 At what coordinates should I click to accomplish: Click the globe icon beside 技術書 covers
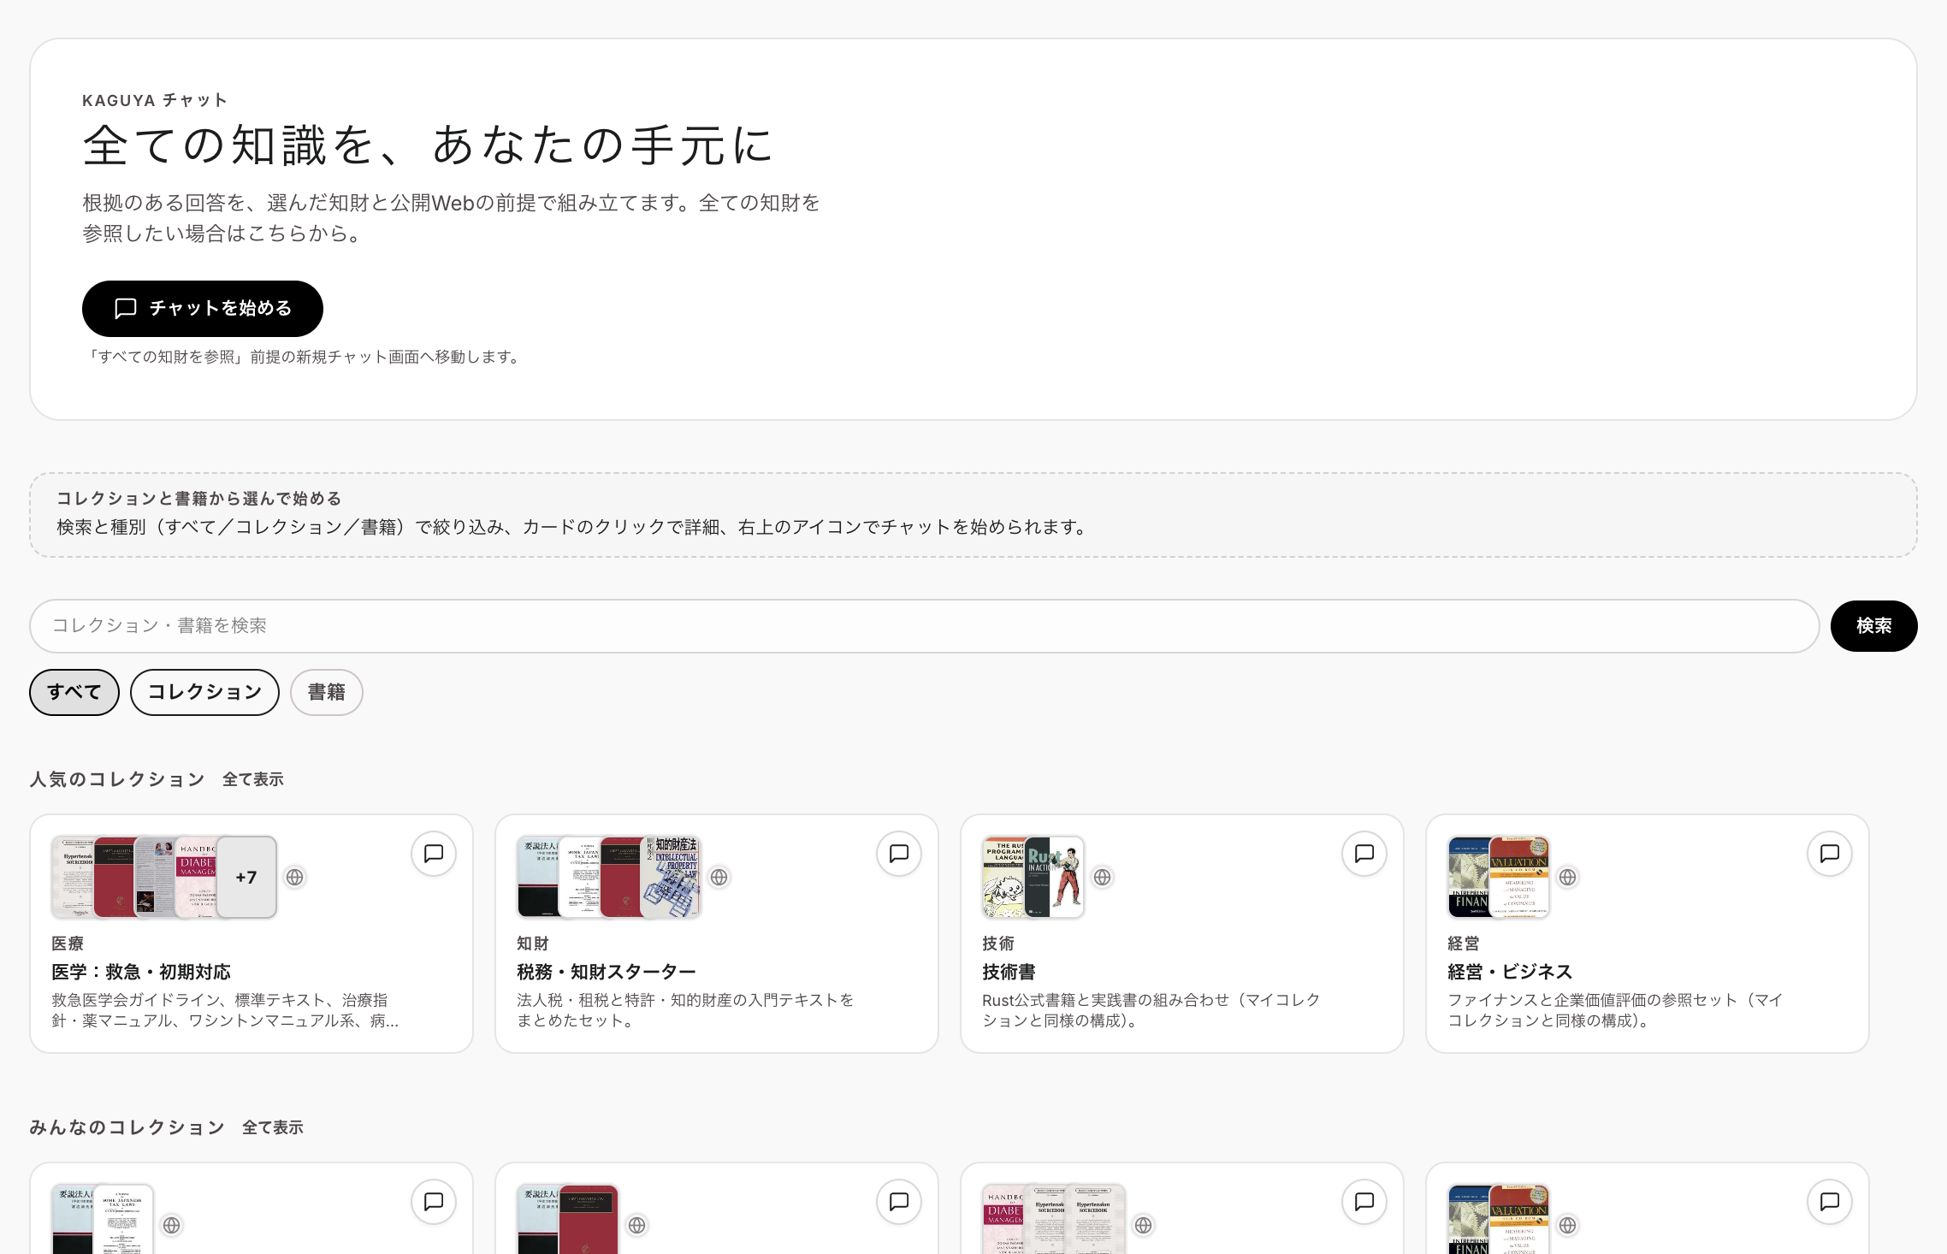point(1103,878)
